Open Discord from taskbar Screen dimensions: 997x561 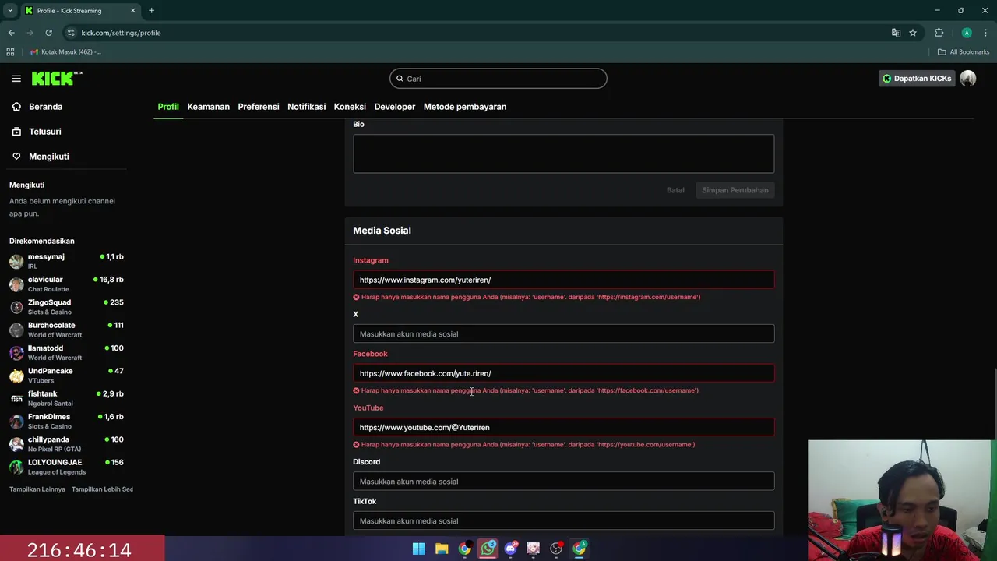(x=510, y=549)
